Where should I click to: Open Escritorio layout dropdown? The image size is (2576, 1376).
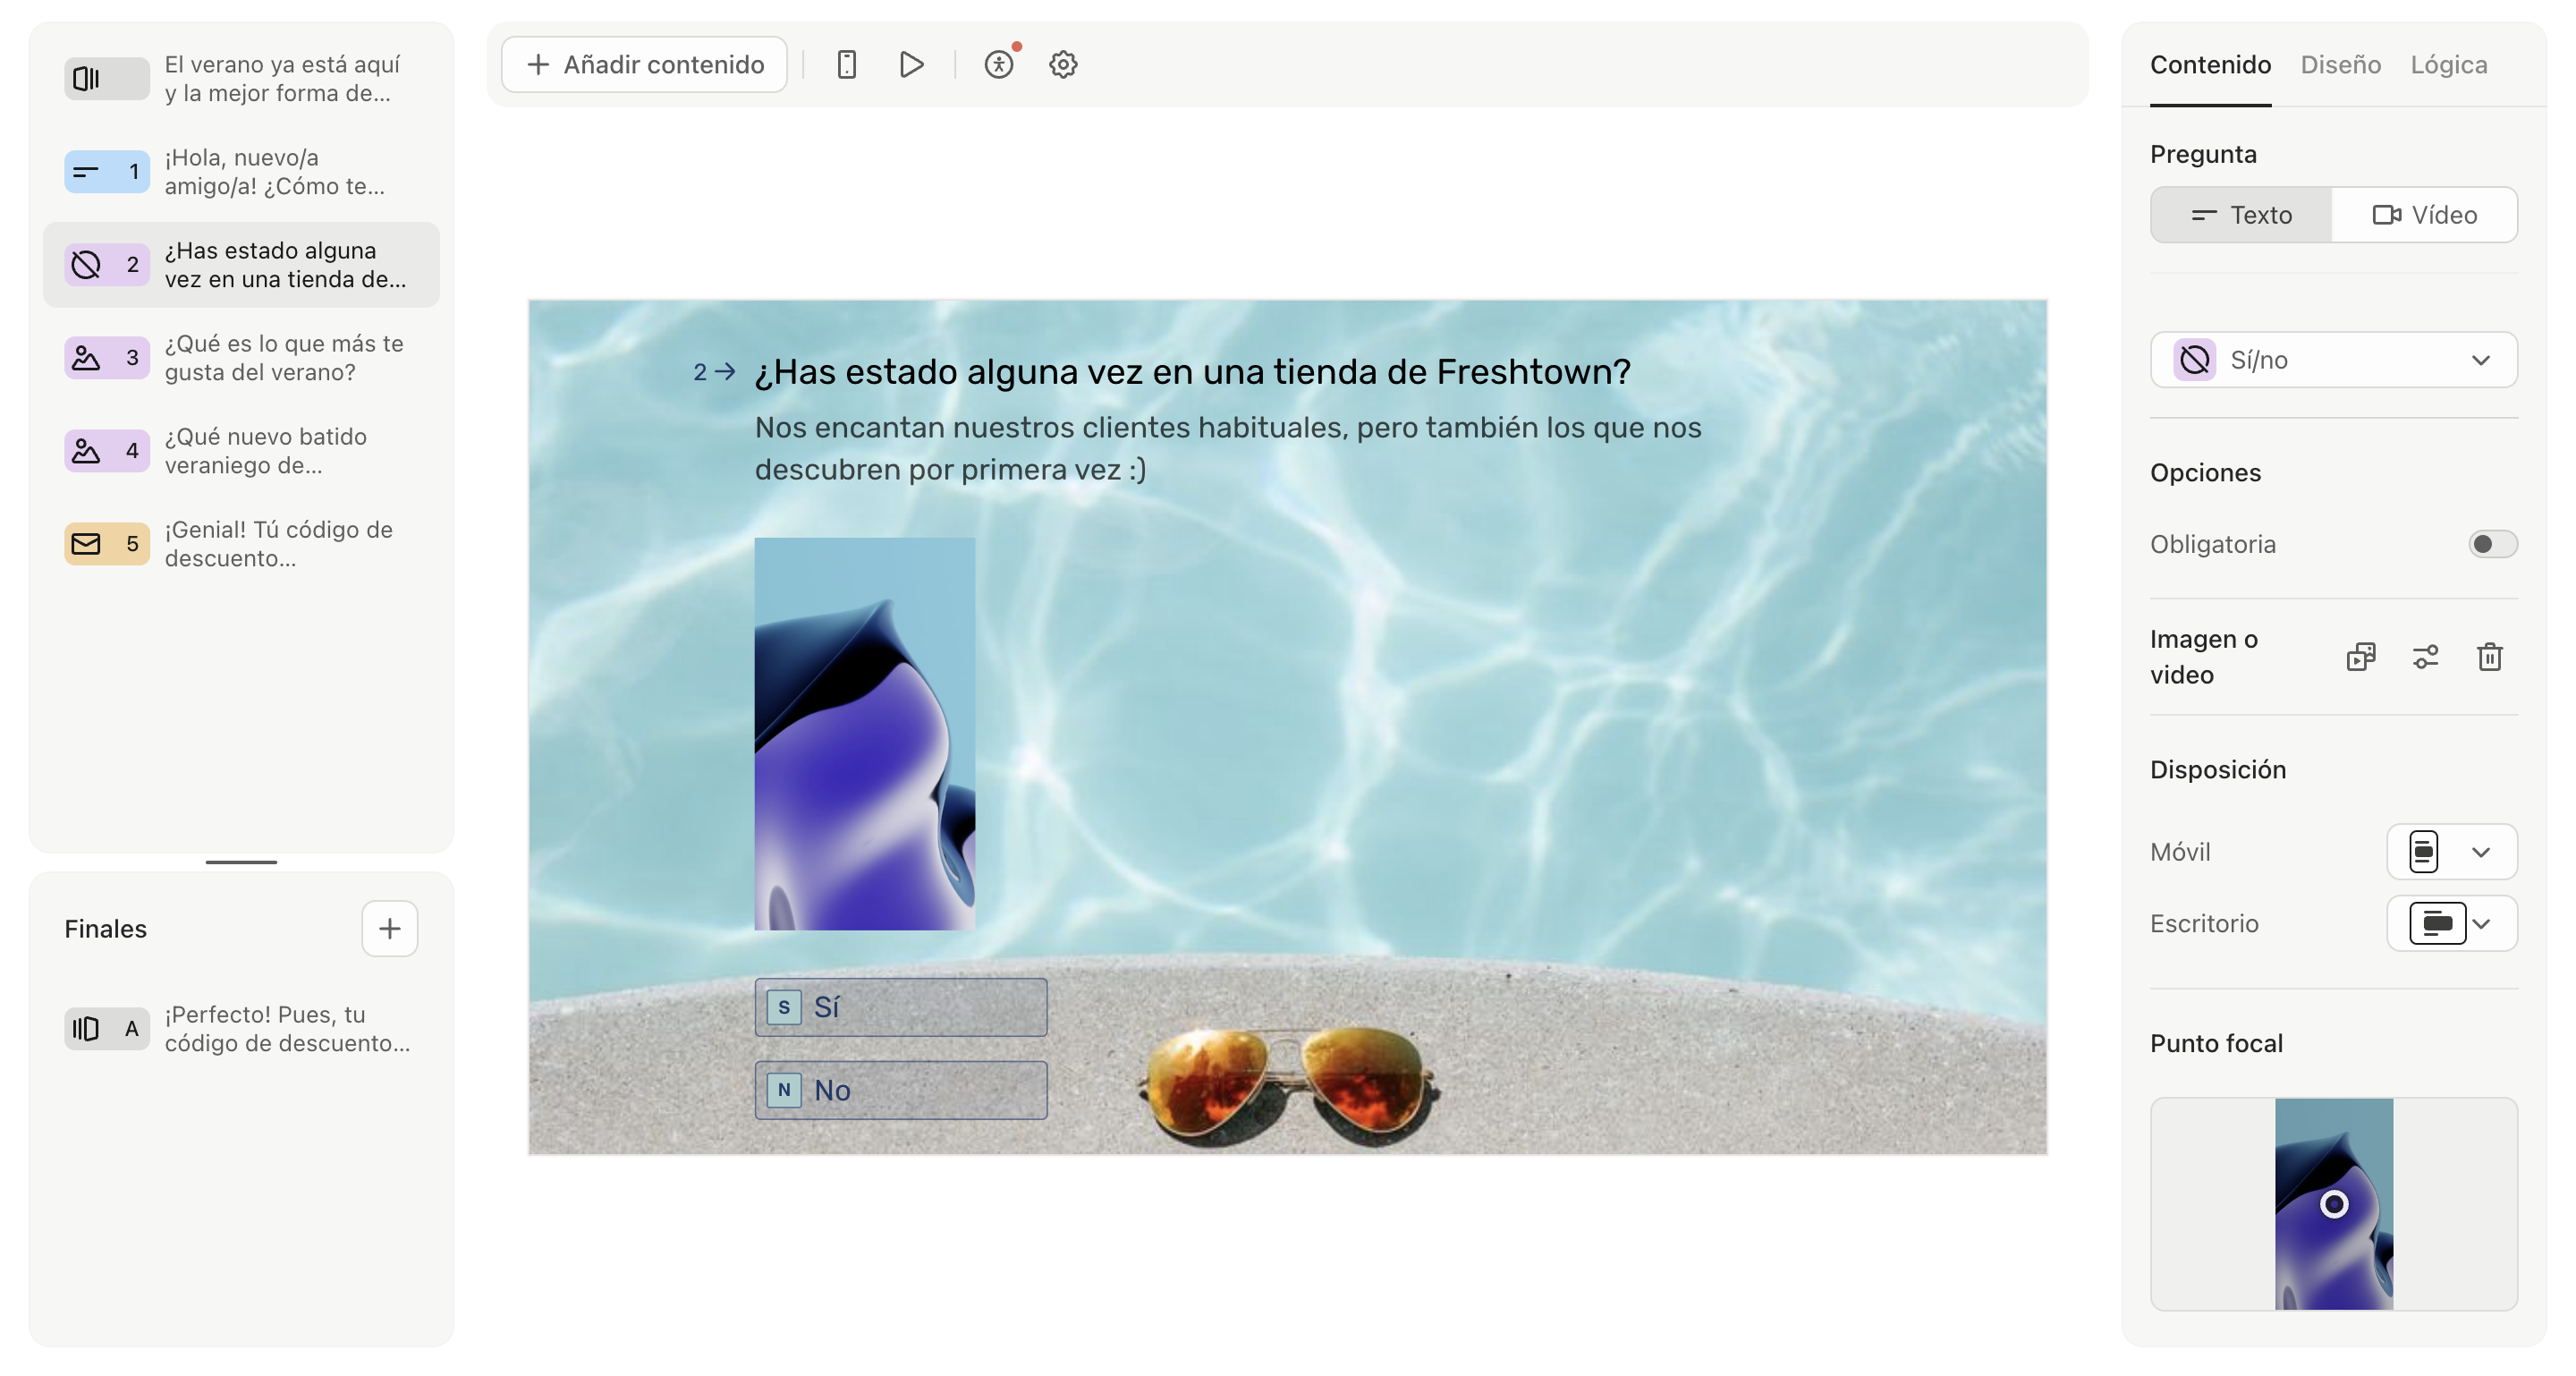2452,923
